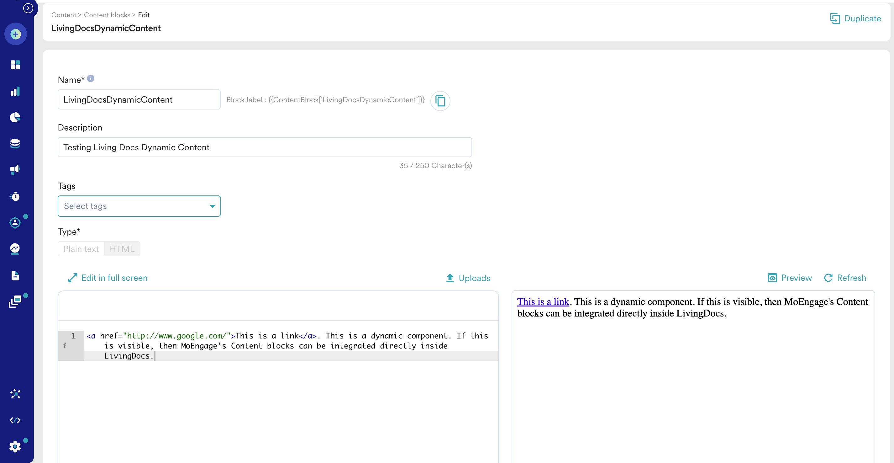The height and width of the screenshot is (463, 894).
Task: Click the blue plus create button
Action: click(x=15, y=34)
